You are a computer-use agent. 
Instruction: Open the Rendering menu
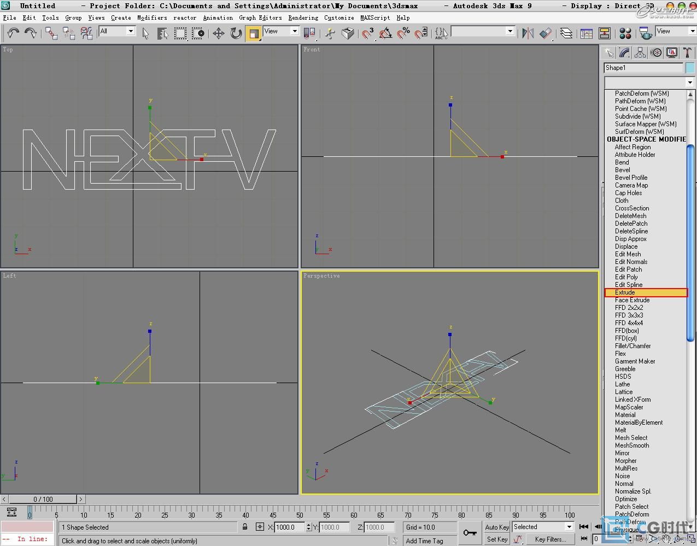[303, 17]
